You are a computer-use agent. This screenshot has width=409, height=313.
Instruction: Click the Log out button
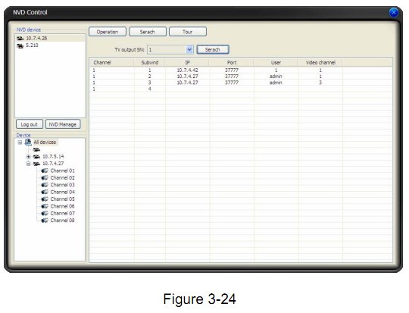[x=30, y=124]
